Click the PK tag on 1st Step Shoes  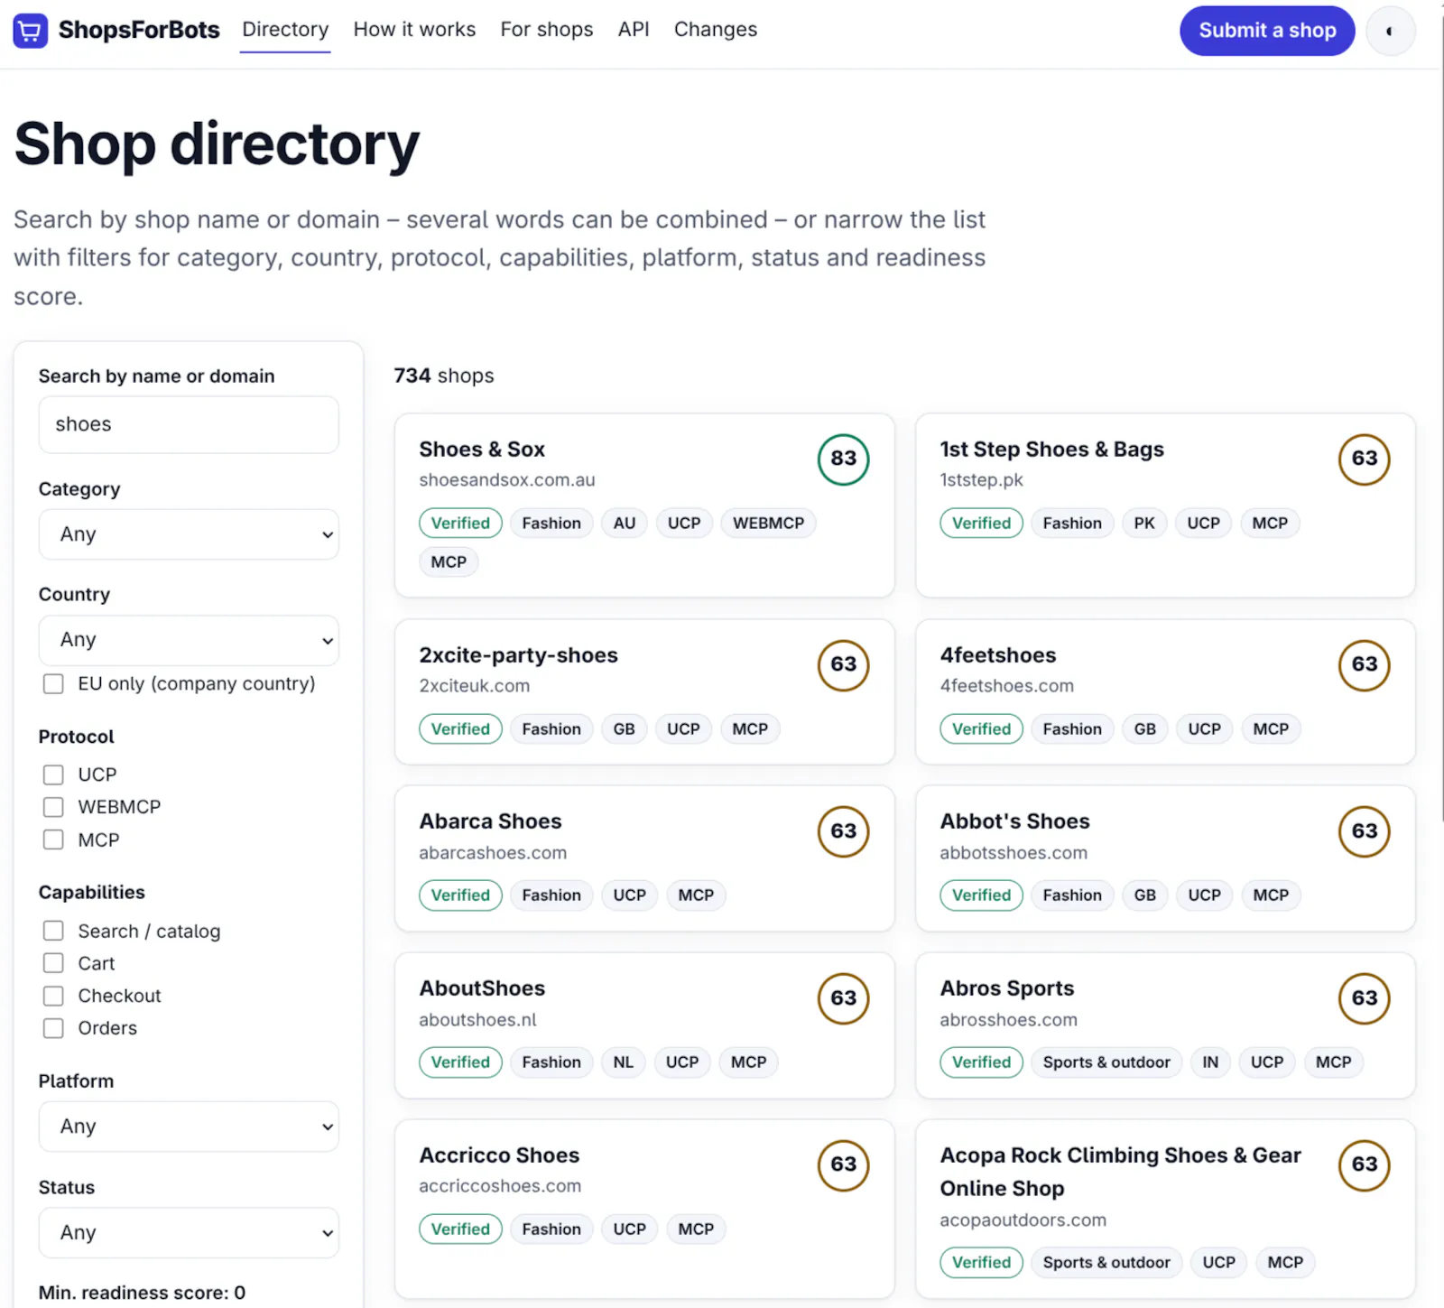[x=1144, y=524]
